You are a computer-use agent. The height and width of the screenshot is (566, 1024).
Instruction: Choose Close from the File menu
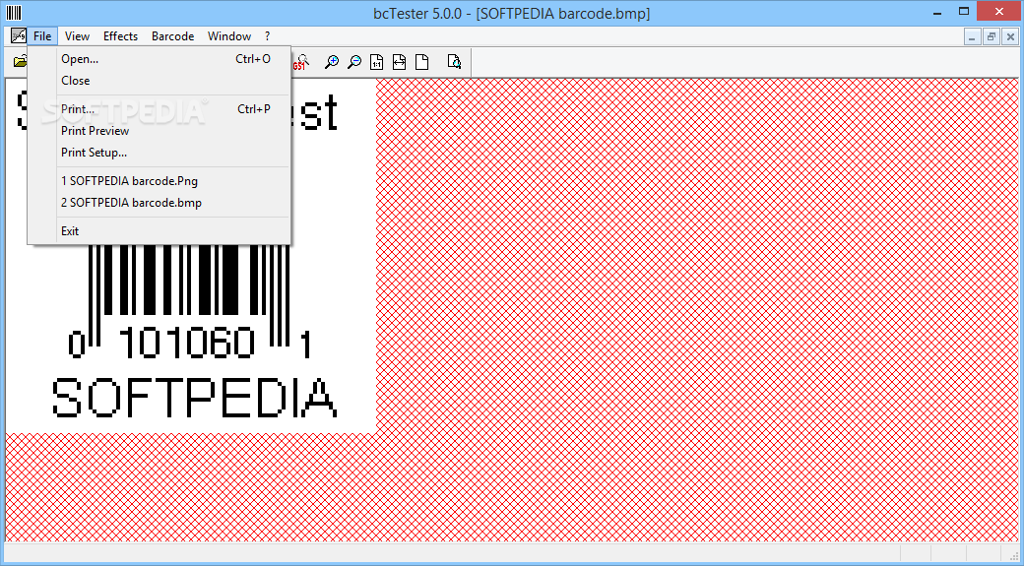[x=159, y=81]
